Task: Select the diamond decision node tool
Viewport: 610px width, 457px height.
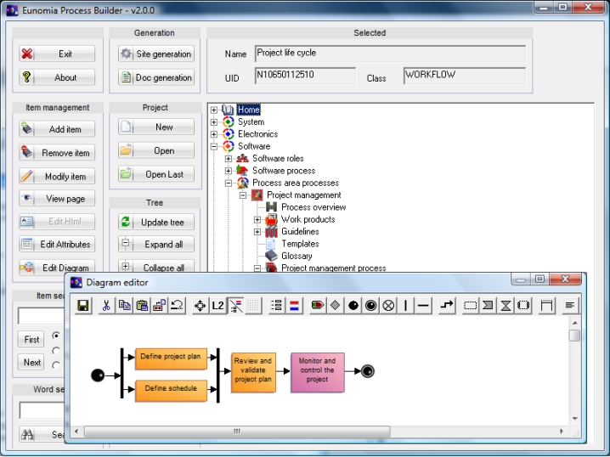Action: (x=336, y=306)
